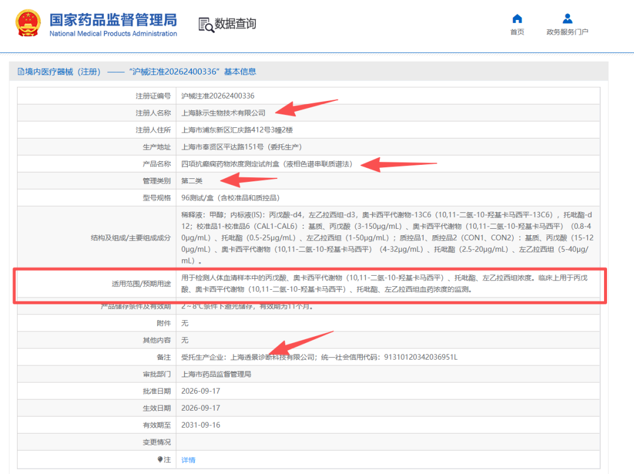Click the 附件 row value 无
Screen dimensions: 634x474
(x=185, y=323)
